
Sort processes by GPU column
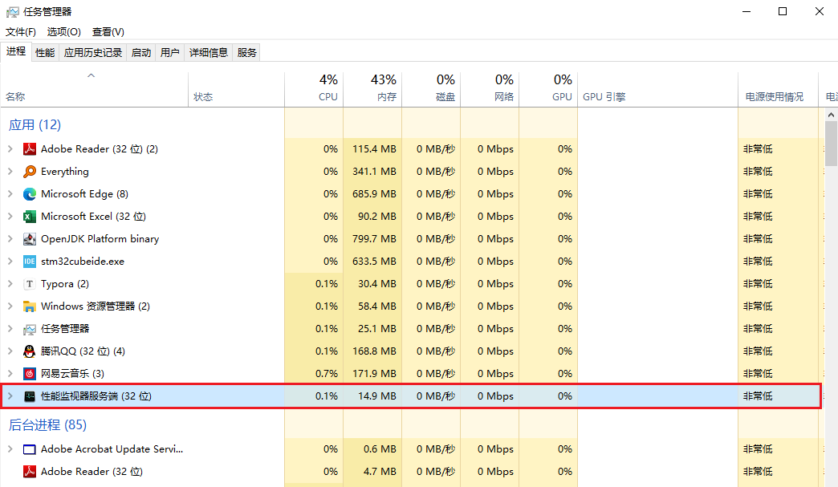(548, 90)
